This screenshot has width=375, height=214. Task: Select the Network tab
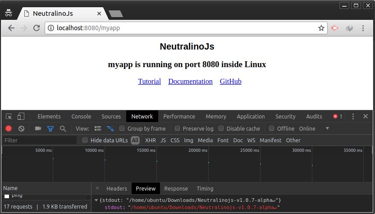pos(142,116)
